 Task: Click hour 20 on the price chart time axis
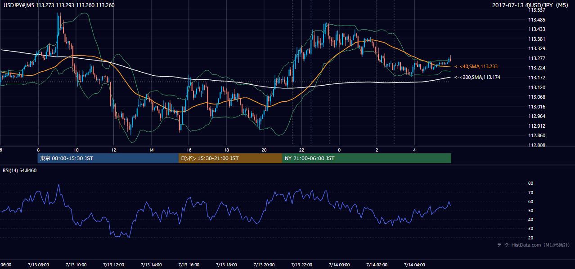[264, 150]
